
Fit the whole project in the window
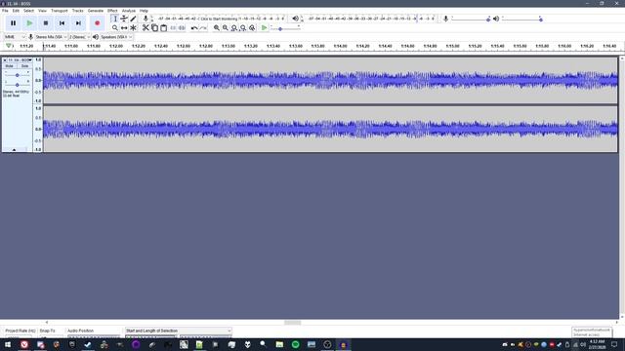[243, 28]
